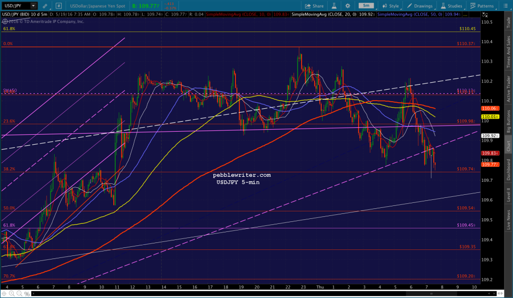Click the price axis auto-scale arrows icon
Viewport: 513px width, 298px height.
click(485, 14)
